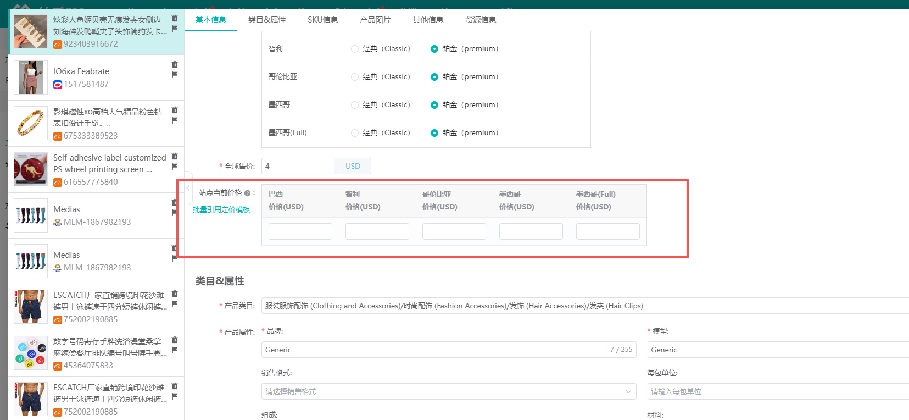This screenshot has width=909, height=420.
Task: Click the 墨西哥 price (USD) input box
Action: click(x=531, y=231)
